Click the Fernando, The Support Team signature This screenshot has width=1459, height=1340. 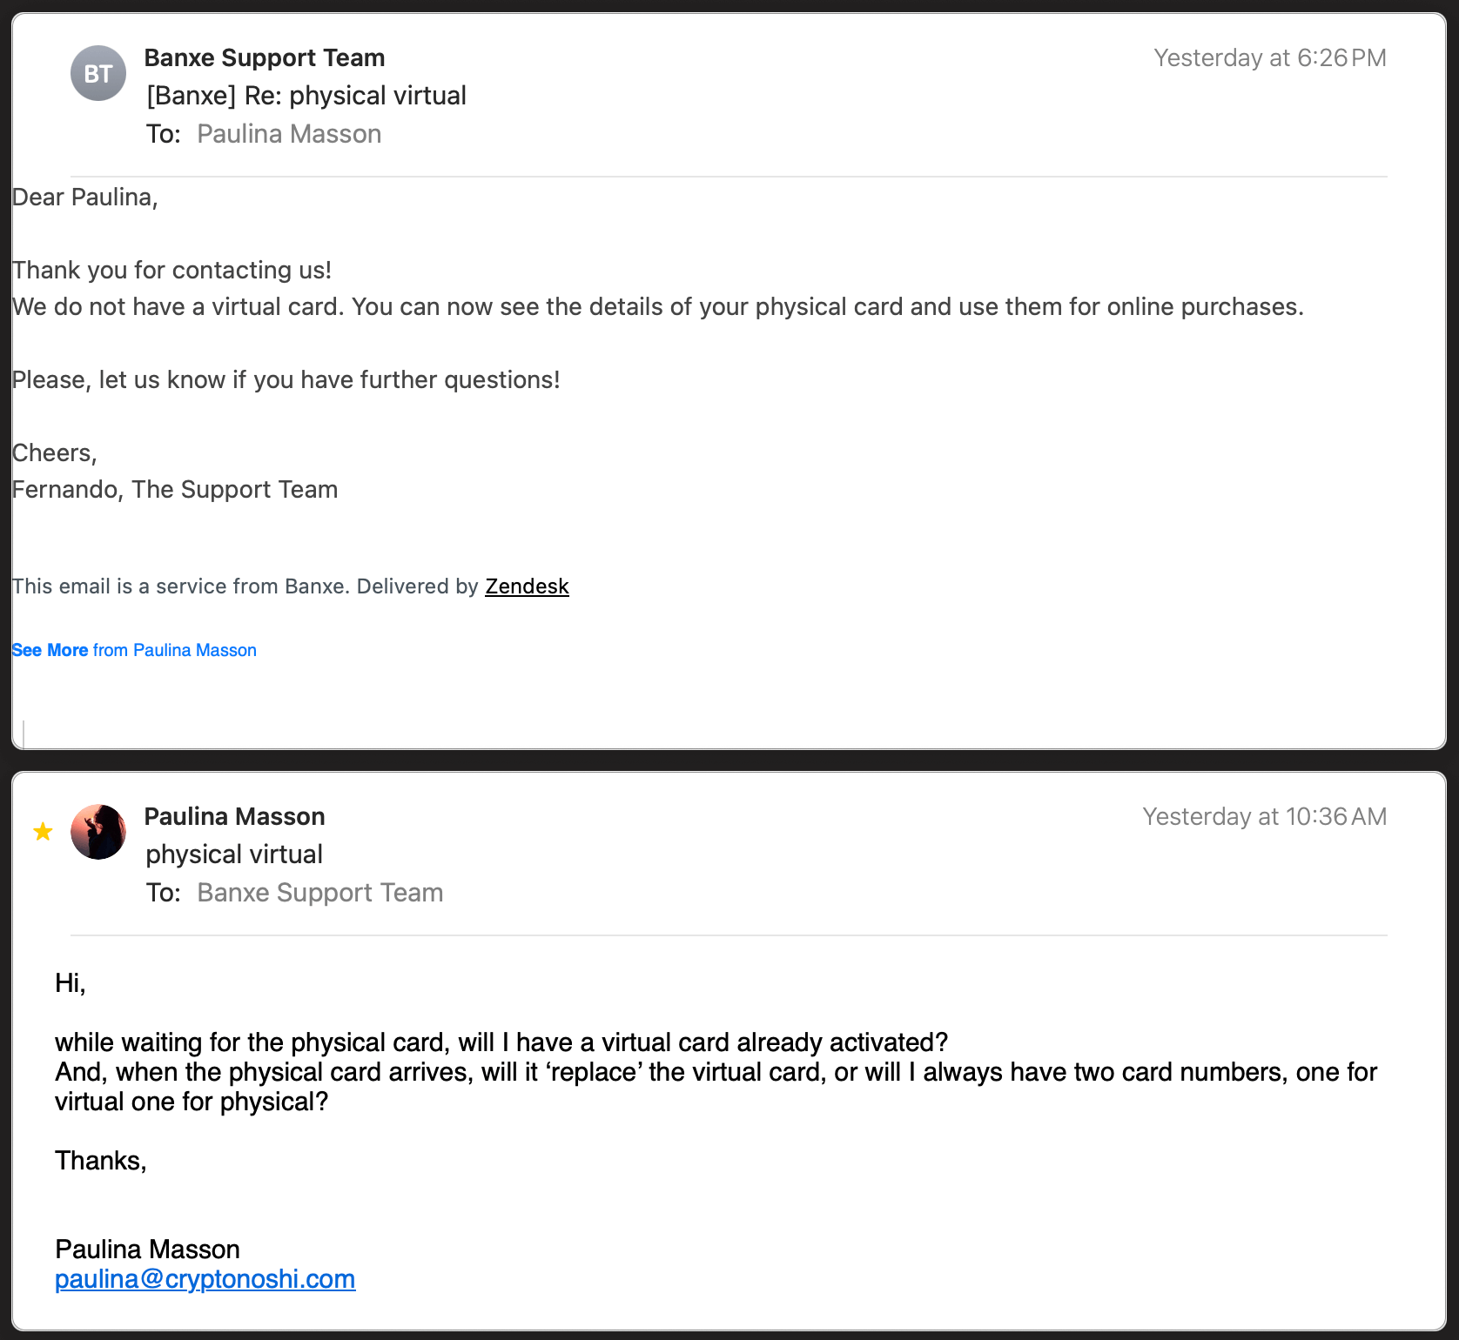[x=175, y=490]
